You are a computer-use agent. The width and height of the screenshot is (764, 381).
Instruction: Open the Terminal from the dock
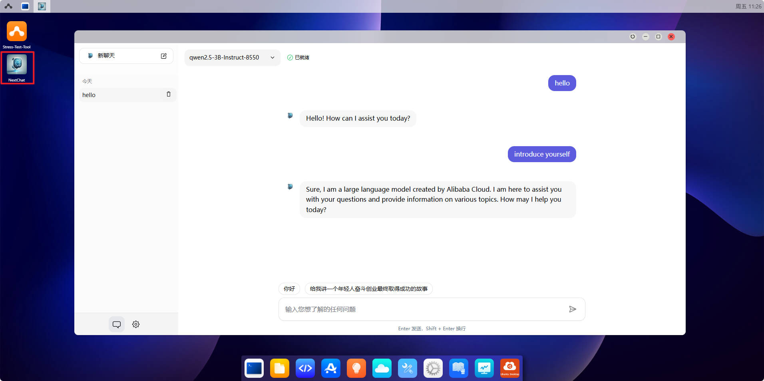tap(254, 368)
